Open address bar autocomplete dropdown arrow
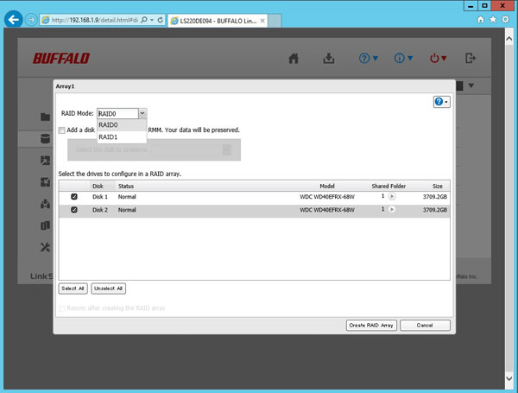Viewport: 518px width, 393px height. click(x=152, y=20)
